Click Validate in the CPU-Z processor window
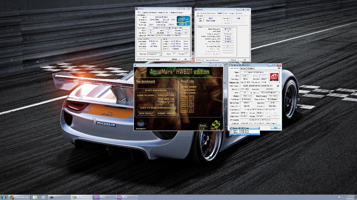 pyautogui.click(x=175, y=59)
